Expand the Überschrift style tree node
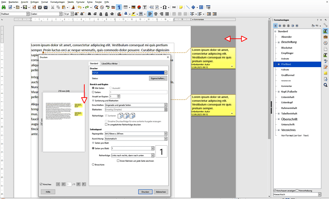The width and height of the screenshot is (329, 199). pyautogui.click(x=278, y=119)
